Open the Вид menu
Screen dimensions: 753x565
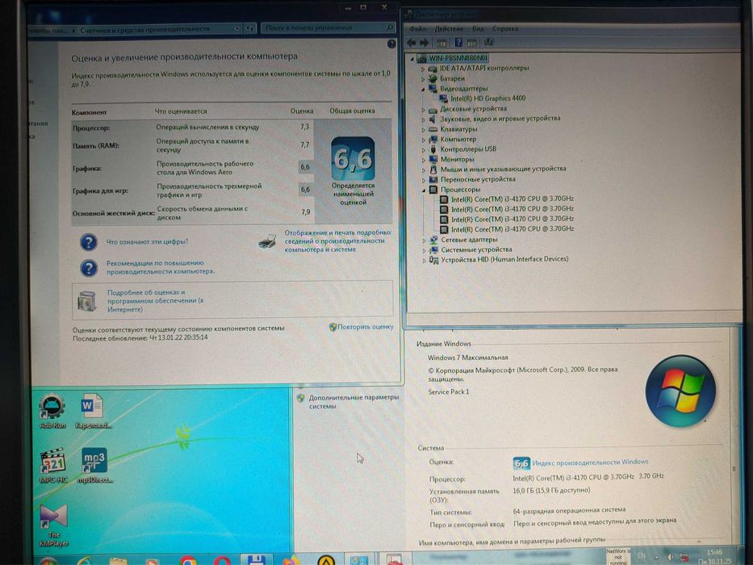[x=478, y=28]
